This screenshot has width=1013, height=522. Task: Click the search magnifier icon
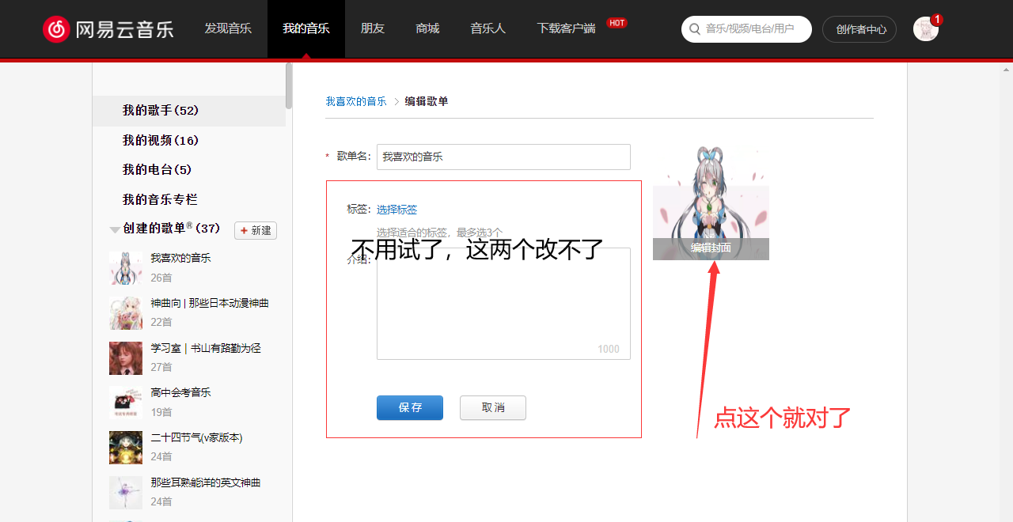694,29
